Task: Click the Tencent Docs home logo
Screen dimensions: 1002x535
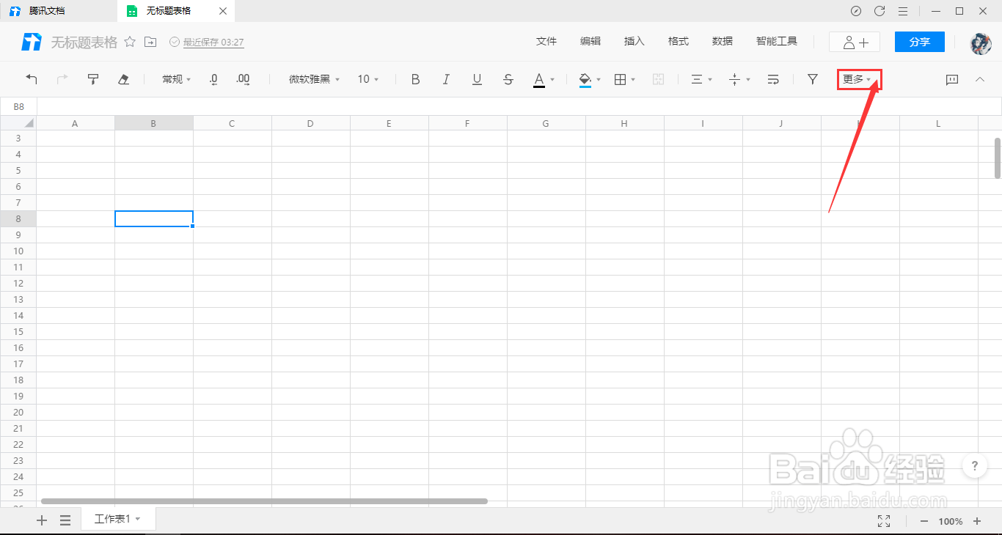Action: pos(32,42)
